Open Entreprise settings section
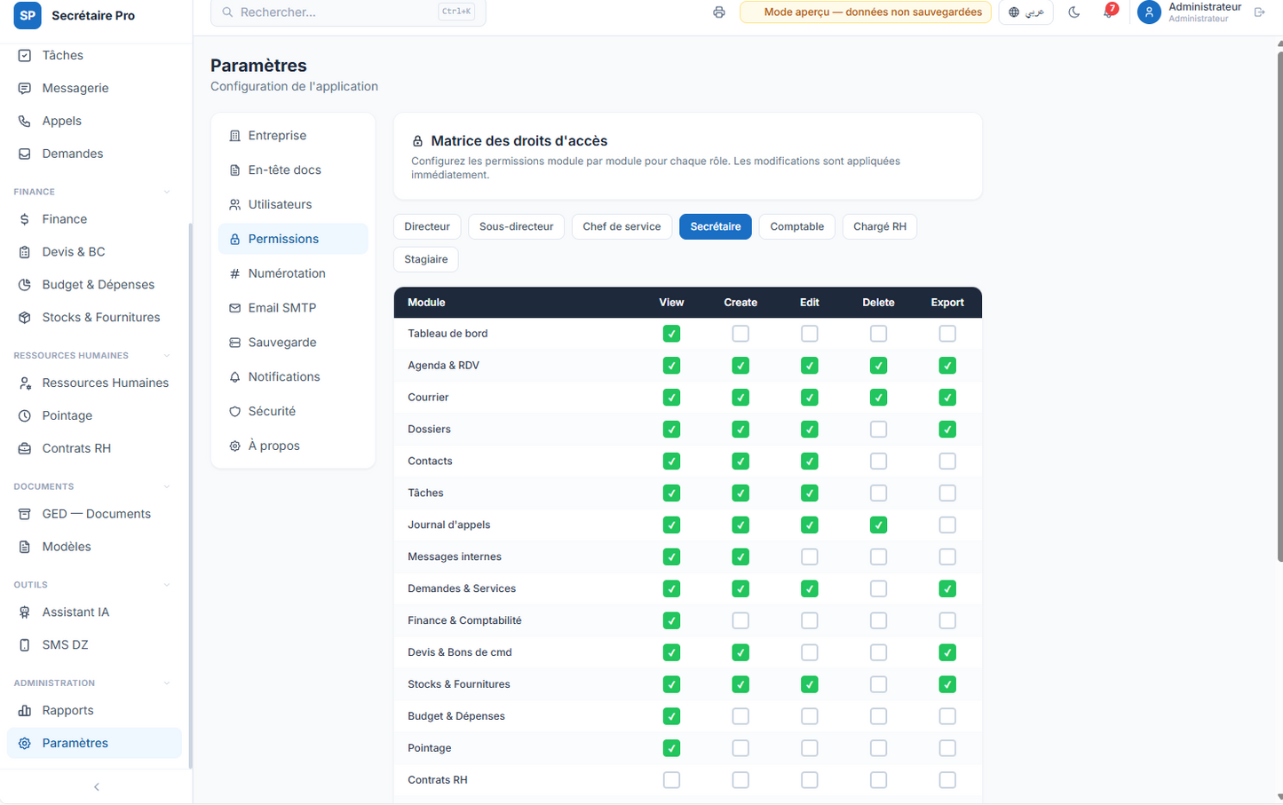The width and height of the screenshot is (1283, 805). click(293, 136)
